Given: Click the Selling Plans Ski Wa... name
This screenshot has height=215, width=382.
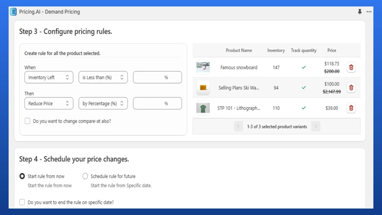Looking at the screenshot, I should (x=239, y=87).
